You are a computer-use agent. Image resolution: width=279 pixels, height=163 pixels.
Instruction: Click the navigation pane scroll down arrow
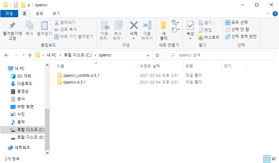pos(47,153)
